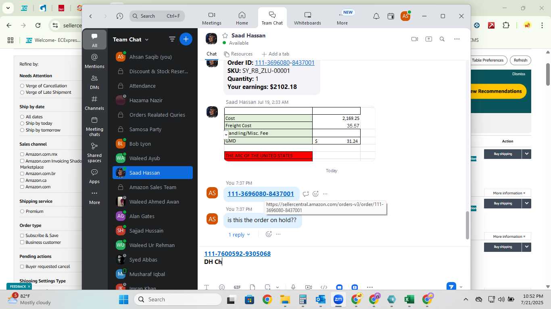Expand the '1 reply' thread
The height and width of the screenshot is (309, 551).
pyautogui.click(x=239, y=235)
